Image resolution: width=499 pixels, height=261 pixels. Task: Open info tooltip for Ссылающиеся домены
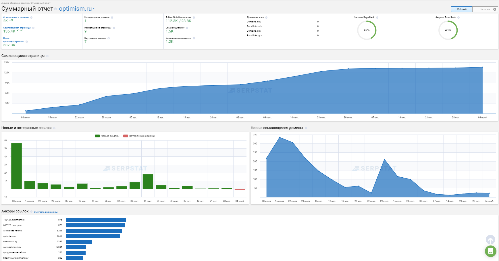31,18
